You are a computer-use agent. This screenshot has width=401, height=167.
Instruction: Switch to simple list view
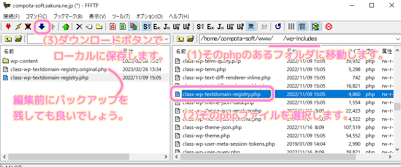pyautogui.click(x=291, y=27)
